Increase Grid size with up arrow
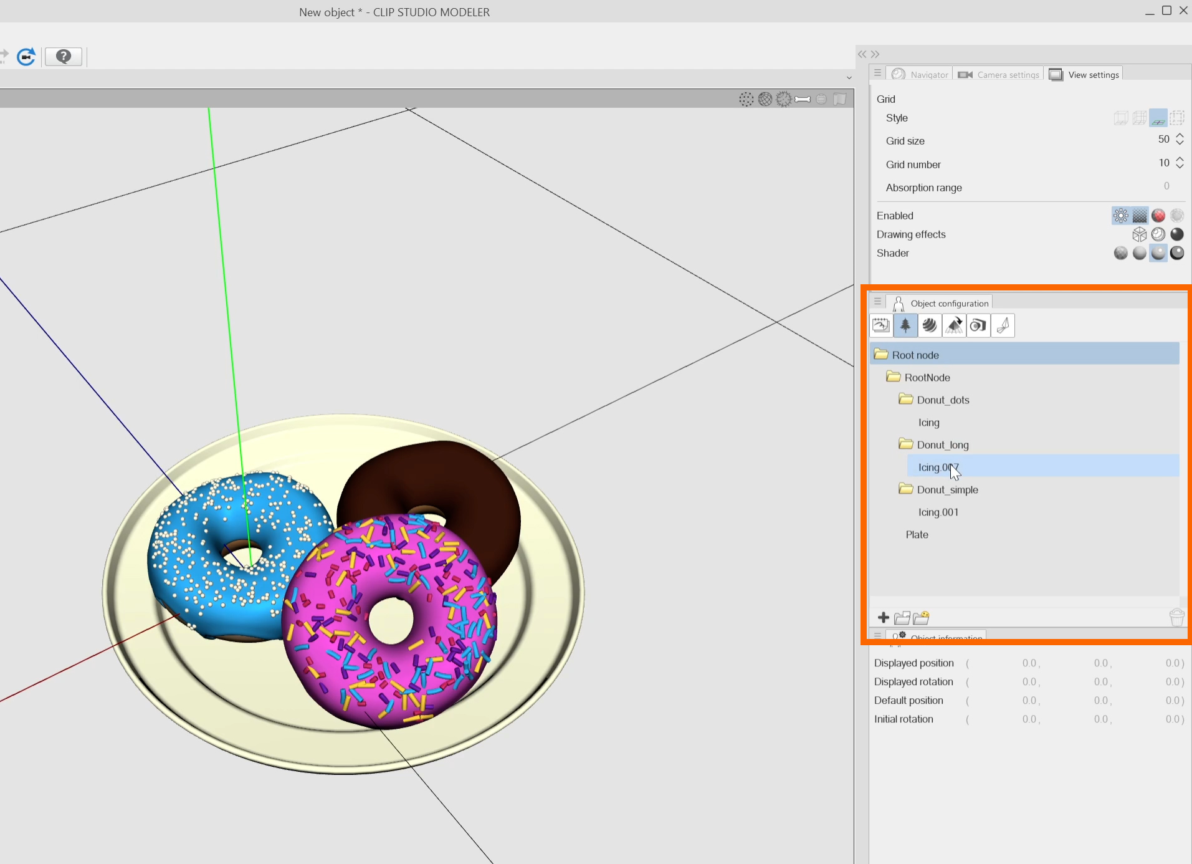This screenshot has height=864, width=1192. pyautogui.click(x=1180, y=135)
